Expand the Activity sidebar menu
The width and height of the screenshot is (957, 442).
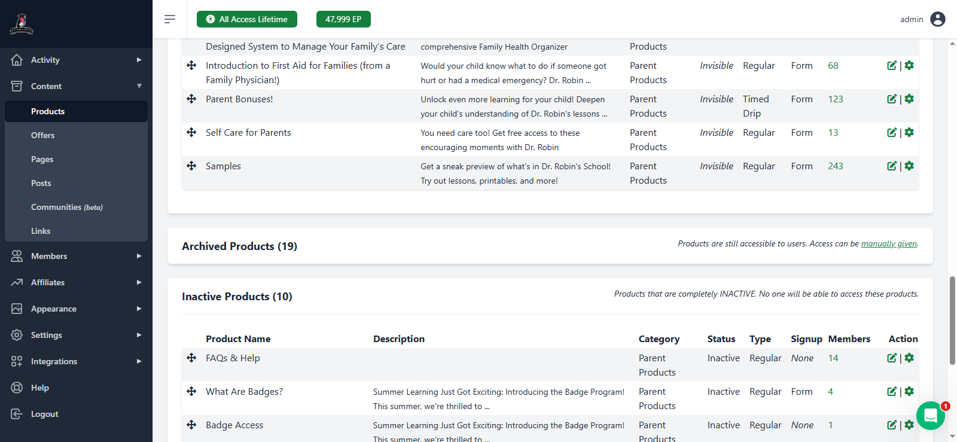(76, 60)
